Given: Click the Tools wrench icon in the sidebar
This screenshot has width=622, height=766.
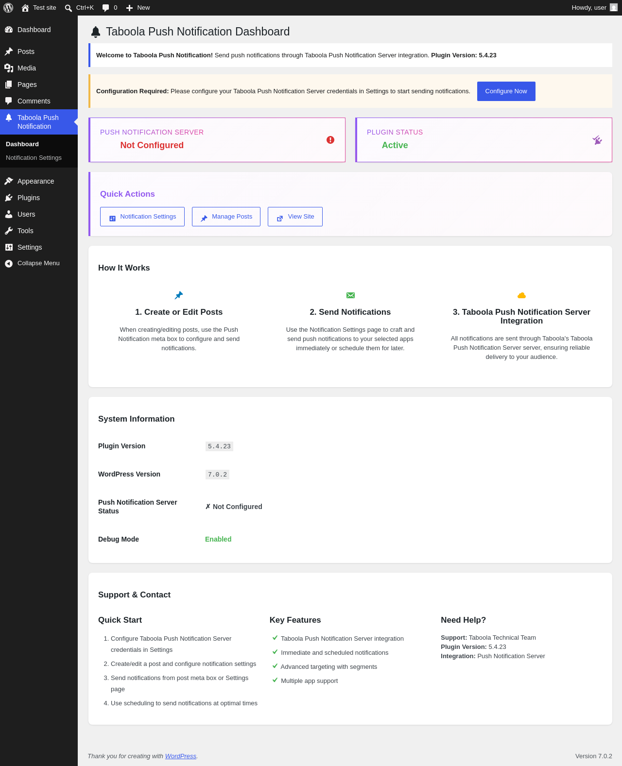Looking at the screenshot, I should click(9, 231).
